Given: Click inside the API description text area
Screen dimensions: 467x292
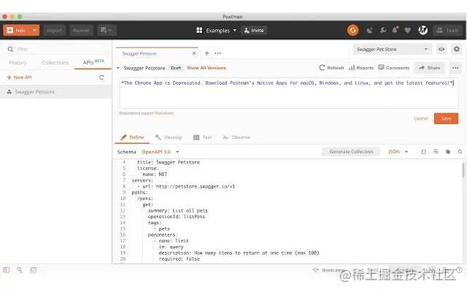Looking at the screenshot, I should tap(289, 93).
